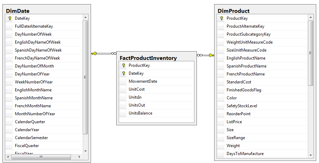Select the UnitsBalance column row
The height and width of the screenshot is (163, 319).
[x=140, y=113]
